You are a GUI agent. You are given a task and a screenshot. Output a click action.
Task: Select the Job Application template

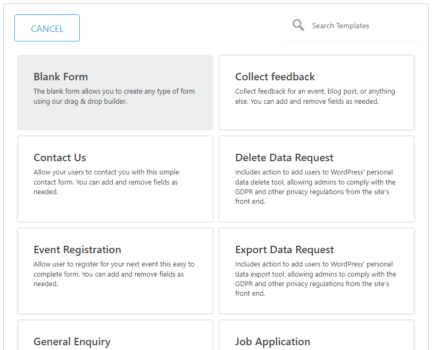[x=317, y=335]
